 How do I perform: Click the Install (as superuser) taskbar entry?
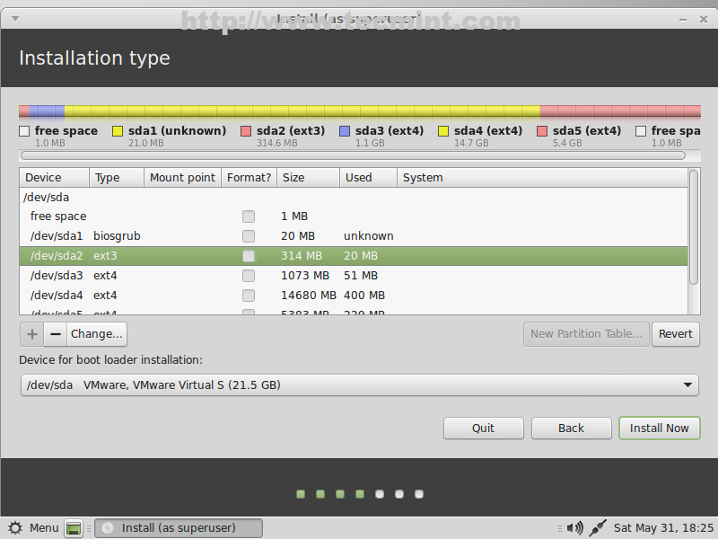[x=179, y=528]
